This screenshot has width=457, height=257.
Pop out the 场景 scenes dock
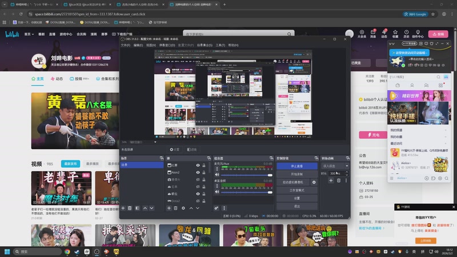point(162,158)
